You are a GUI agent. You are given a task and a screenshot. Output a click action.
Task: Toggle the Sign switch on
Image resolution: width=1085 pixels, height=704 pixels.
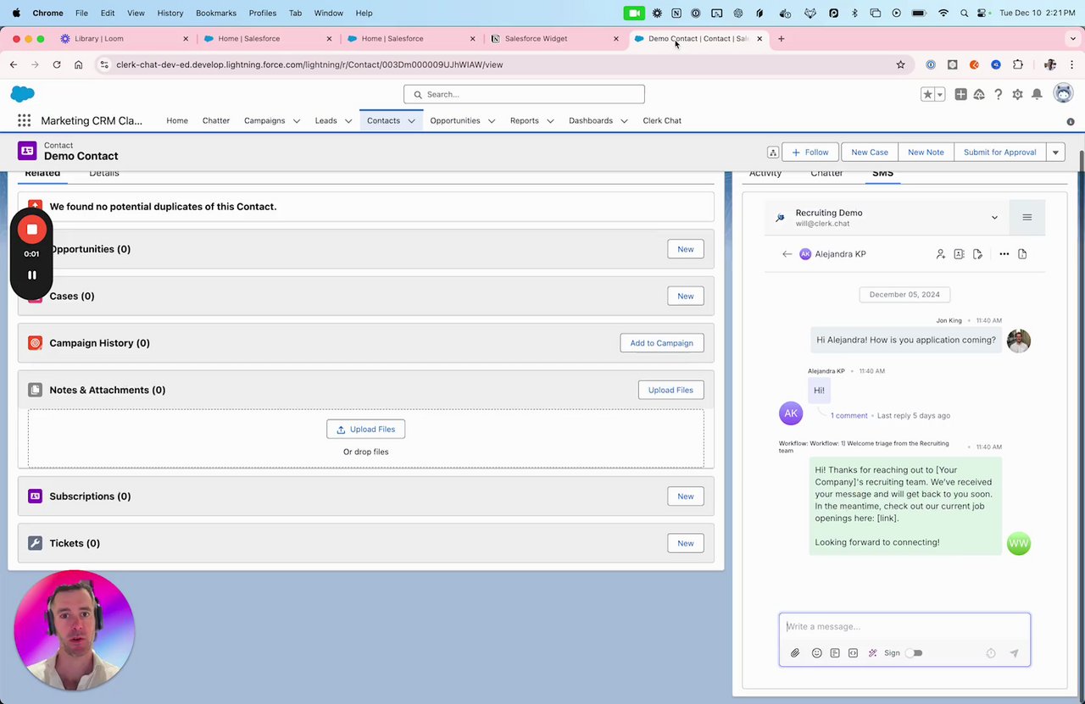tap(914, 653)
